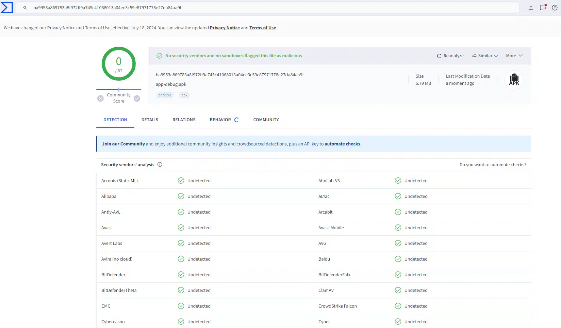Click the android tag chip
This screenshot has height=328, width=561.
point(165,95)
